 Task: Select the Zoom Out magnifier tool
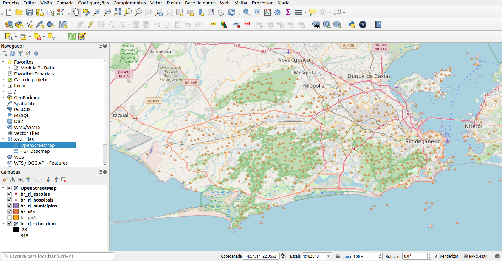(x=107, y=12)
